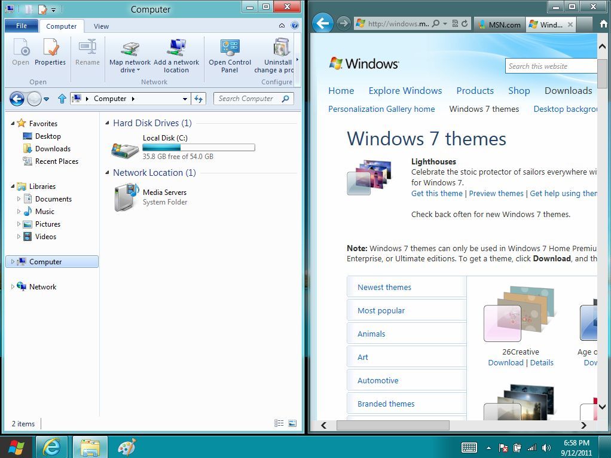The image size is (611, 458).
Task: Click Internet Explorer forward button
Action: click(343, 23)
